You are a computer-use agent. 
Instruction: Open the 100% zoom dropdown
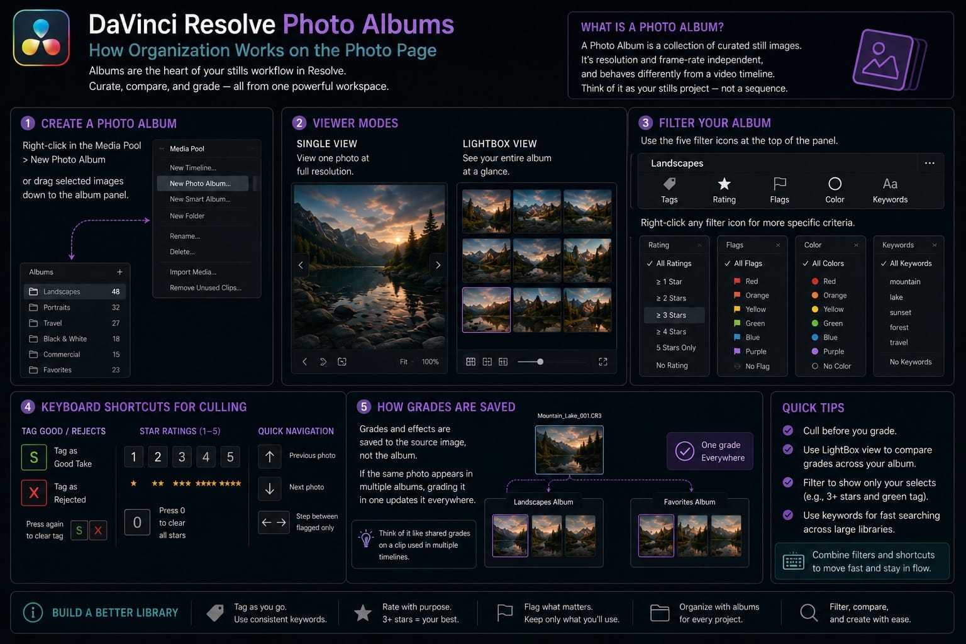(430, 362)
